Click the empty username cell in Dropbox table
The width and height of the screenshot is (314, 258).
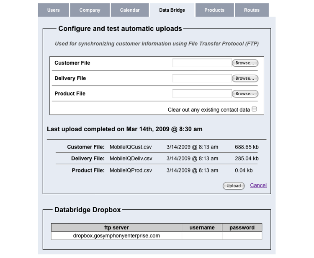(x=202, y=236)
